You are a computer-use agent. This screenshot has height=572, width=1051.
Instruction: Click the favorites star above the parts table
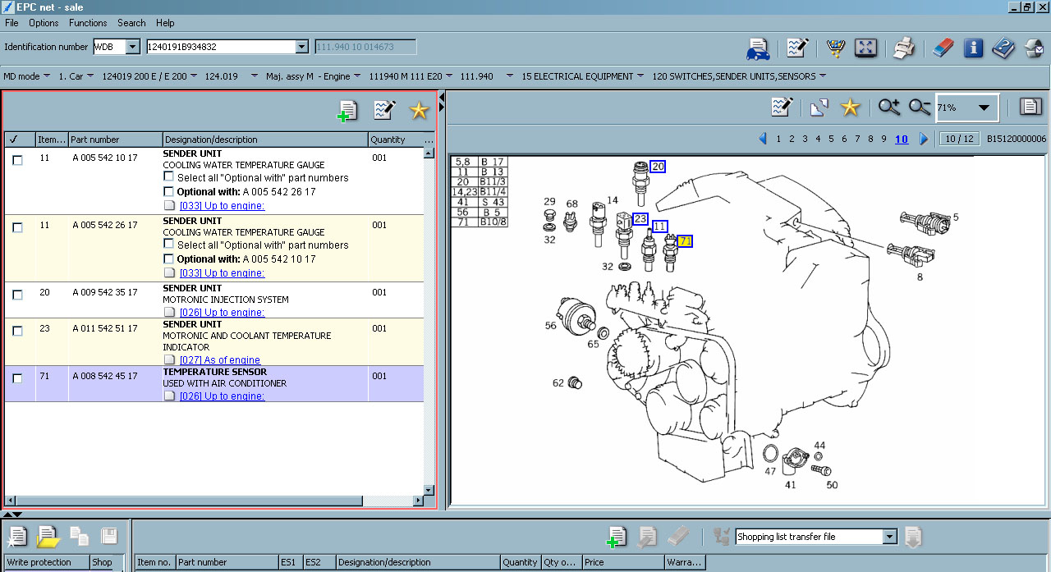[420, 110]
